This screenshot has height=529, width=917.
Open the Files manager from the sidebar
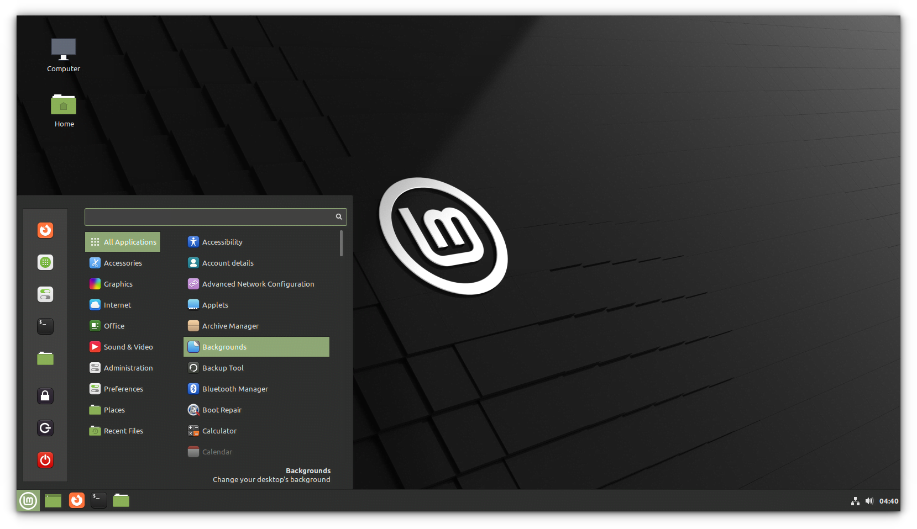click(45, 358)
